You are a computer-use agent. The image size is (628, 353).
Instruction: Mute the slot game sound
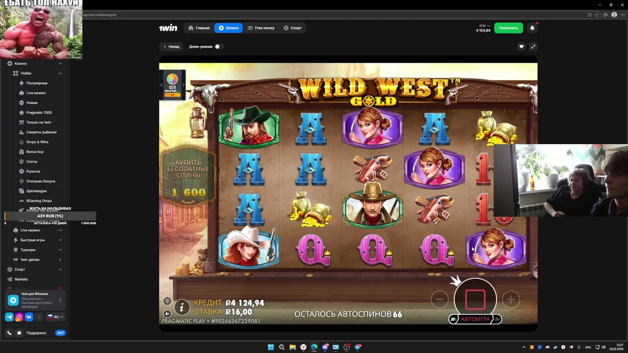pyautogui.click(x=167, y=314)
